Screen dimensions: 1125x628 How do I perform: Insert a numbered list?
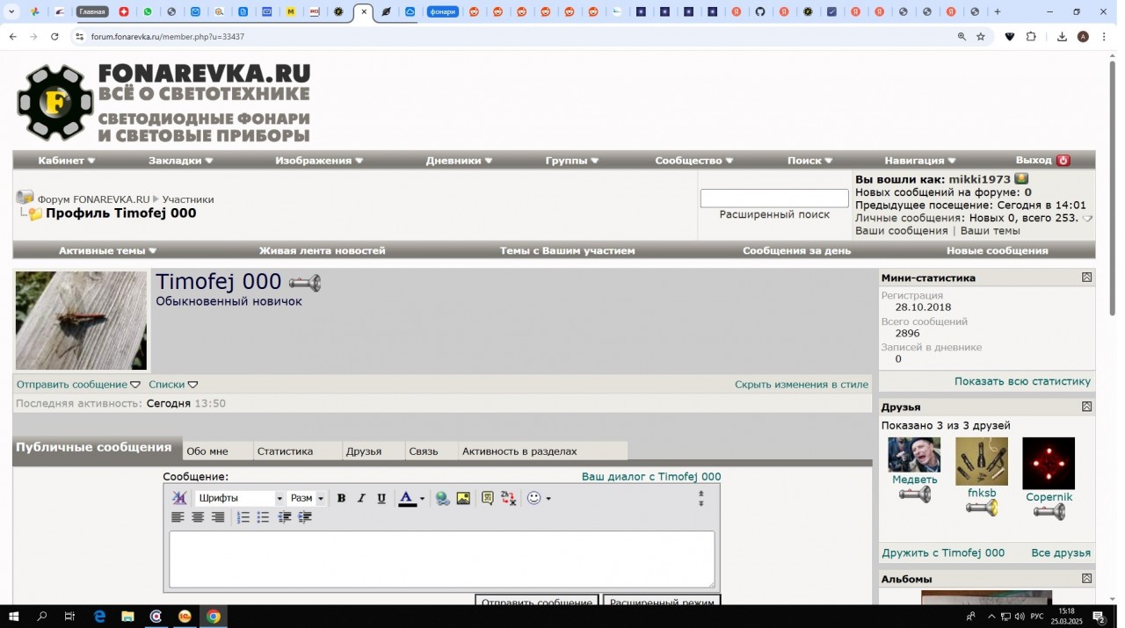tap(243, 517)
